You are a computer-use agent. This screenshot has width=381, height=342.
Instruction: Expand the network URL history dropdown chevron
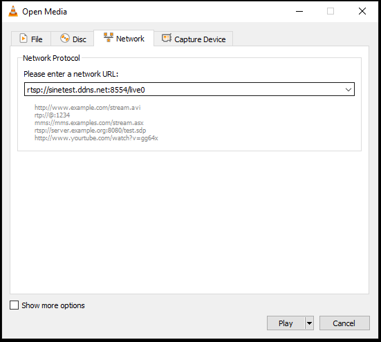pyautogui.click(x=349, y=90)
